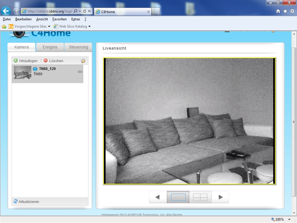
Task: Click the camera settings gear icon
Action: pos(83,61)
